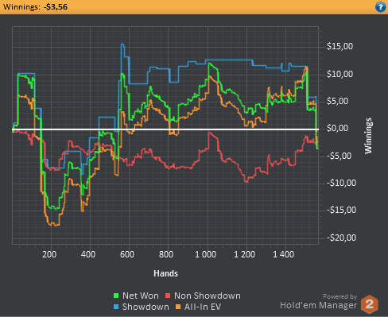Click the $0,00 y-axis label
Viewport: 388px width, 317px height.
[x=337, y=129]
